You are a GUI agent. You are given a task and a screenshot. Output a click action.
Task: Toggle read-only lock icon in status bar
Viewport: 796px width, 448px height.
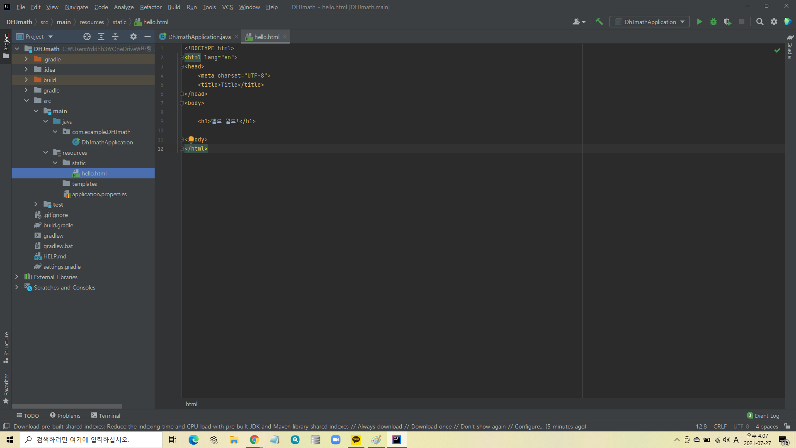[787, 426]
